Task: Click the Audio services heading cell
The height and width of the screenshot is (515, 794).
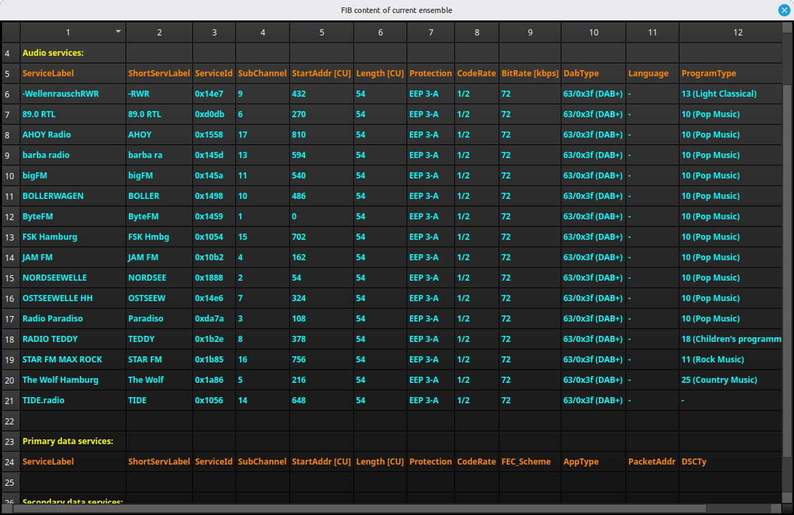Action: point(72,52)
